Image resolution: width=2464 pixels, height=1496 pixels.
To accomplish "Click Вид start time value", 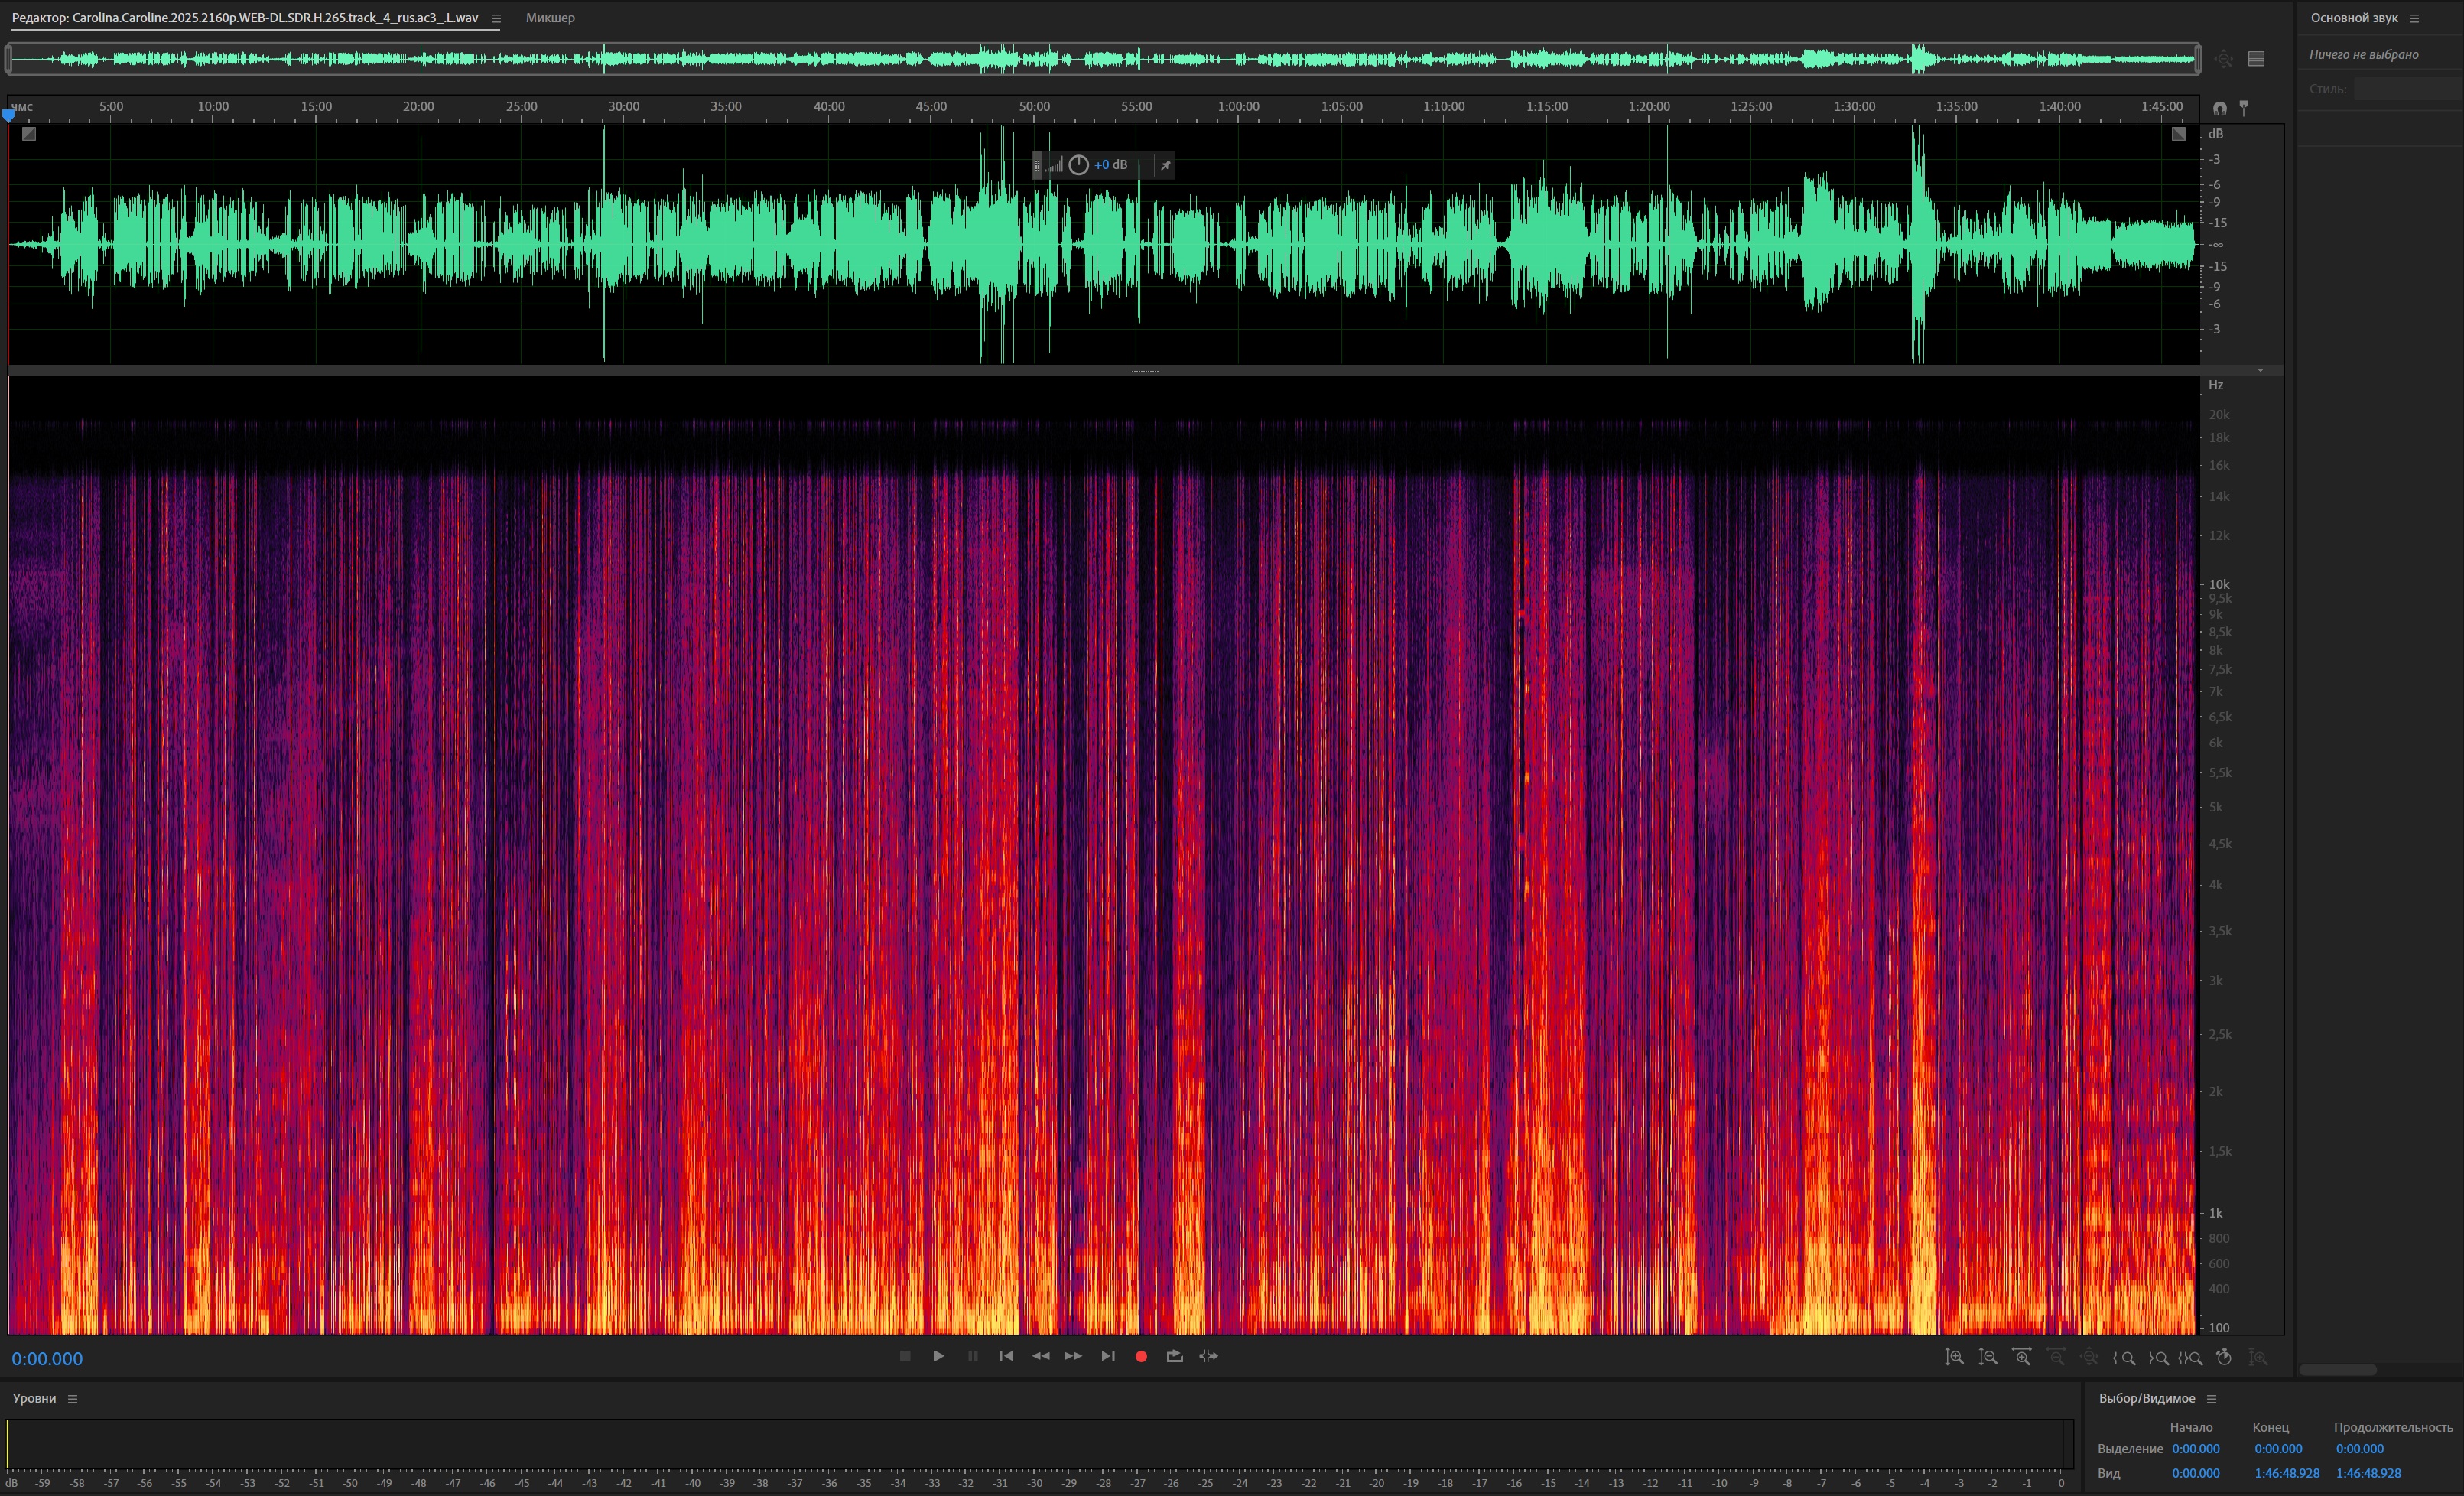I will click(2195, 1472).
